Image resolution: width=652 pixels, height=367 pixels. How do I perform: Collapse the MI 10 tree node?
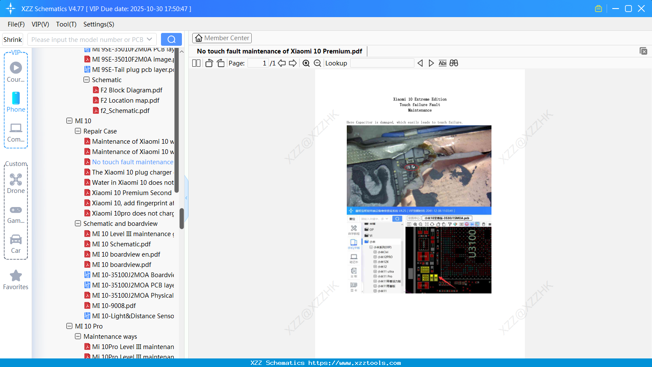pyautogui.click(x=69, y=121)
